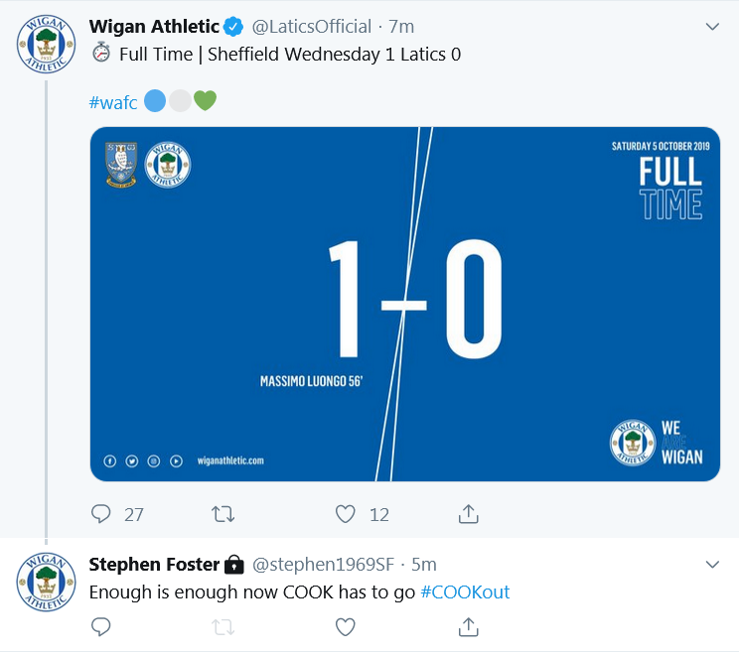The width and height of the screenshot is (739, 656).
Task: Reply to Stephen Foster's tweet
Action: tap(101, 627)
